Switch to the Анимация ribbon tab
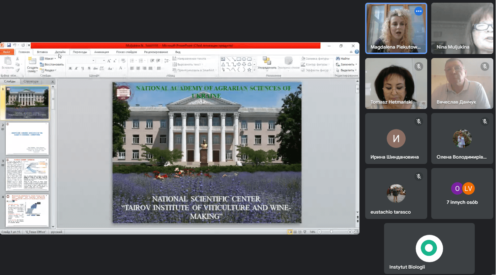Image resolution: width=496 pixels, height=275 pixels. coord(101,52)
